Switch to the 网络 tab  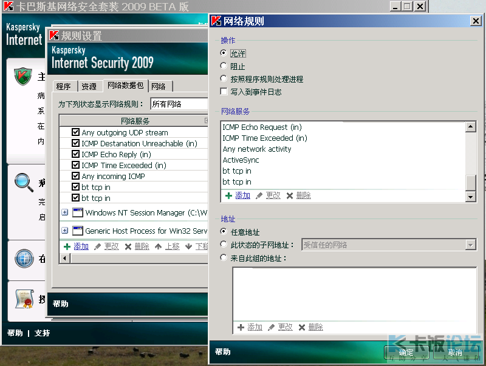pos(159,86)
